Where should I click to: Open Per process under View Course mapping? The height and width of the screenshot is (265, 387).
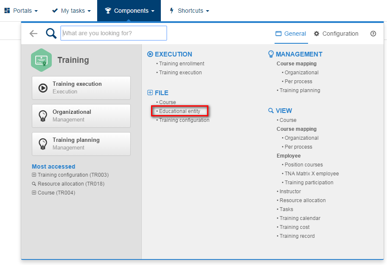point(298,147)
